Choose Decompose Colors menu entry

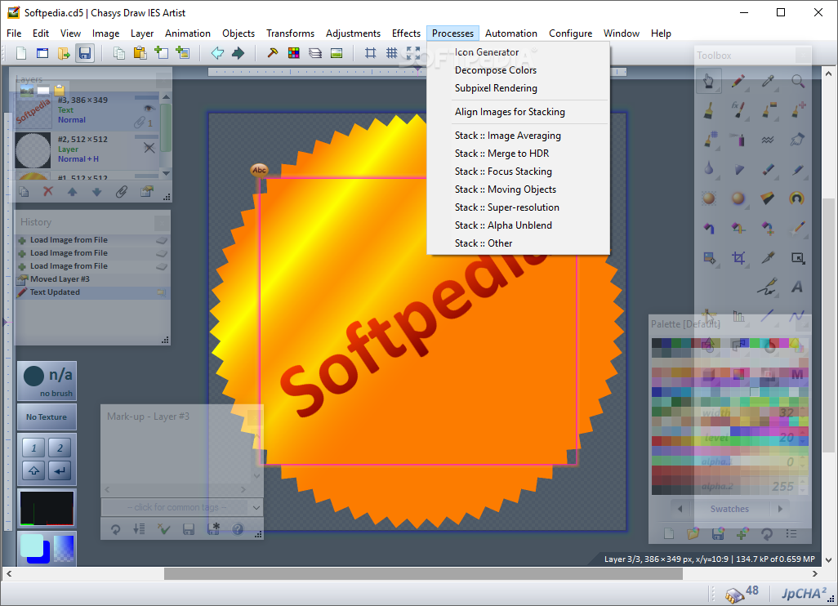click(x=496, y=70)
